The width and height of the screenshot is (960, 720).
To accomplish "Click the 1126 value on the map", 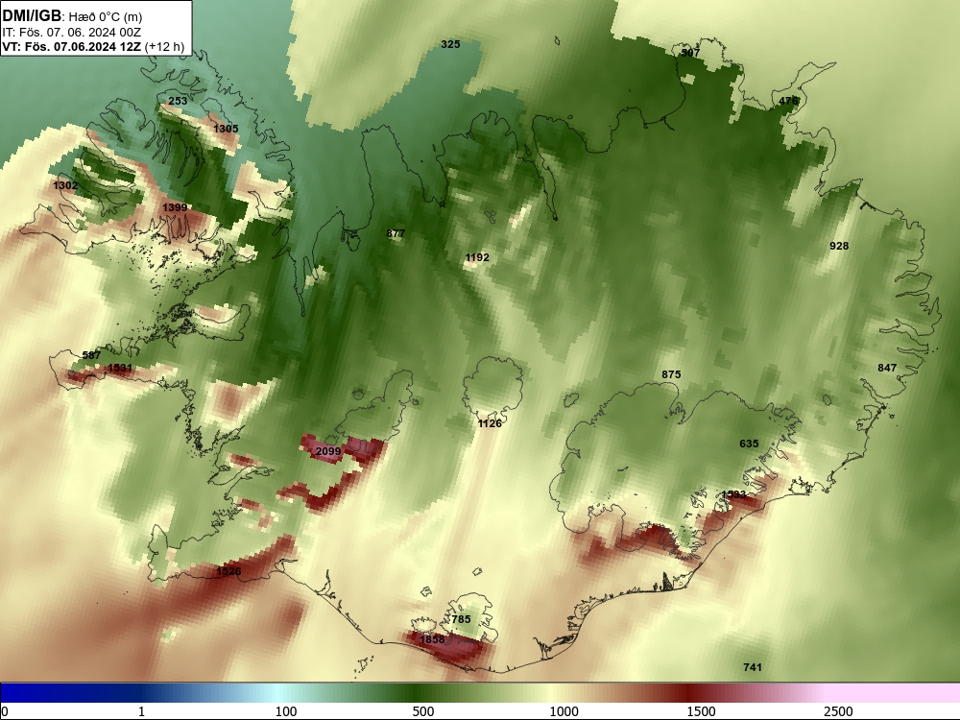I will [x=490, y=423].
